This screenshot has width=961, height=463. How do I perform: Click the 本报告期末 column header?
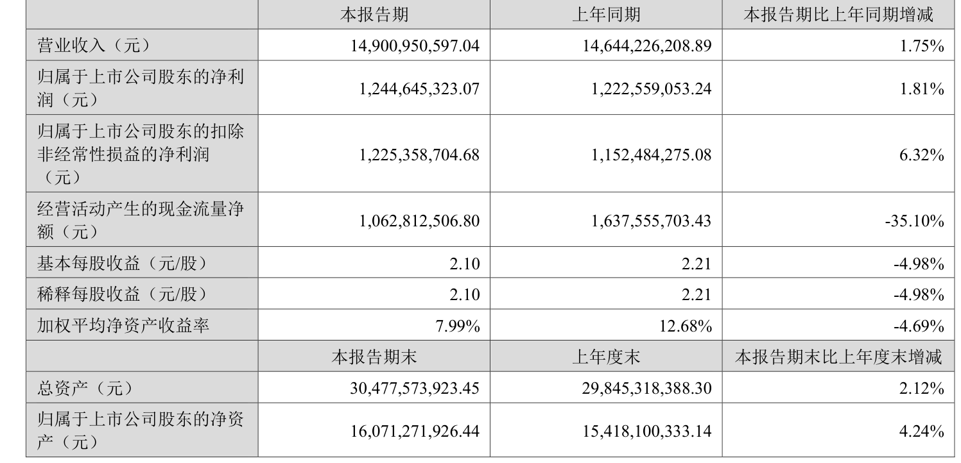[x=374, y=357]
